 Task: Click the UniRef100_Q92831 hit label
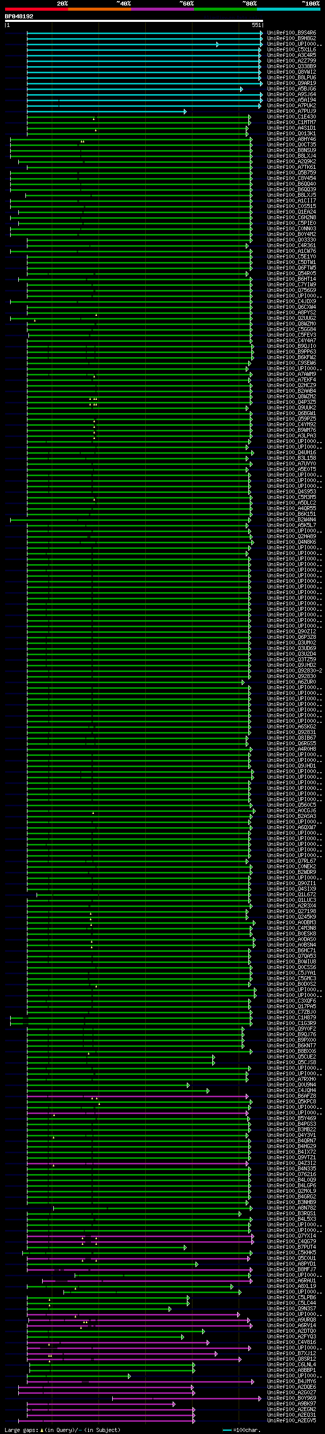point(291,732)
